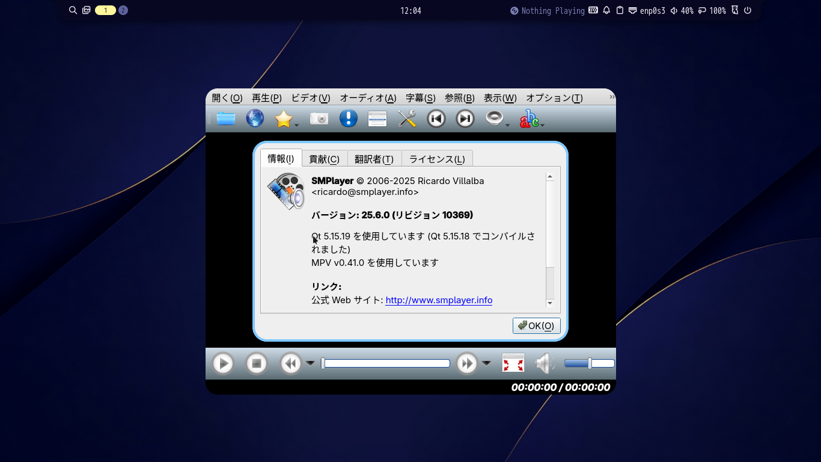Click the SMPlayer logo in the about dialog
Image resolution: width=821 pixels, height=462 pixels.
click(x=286, y=191)
